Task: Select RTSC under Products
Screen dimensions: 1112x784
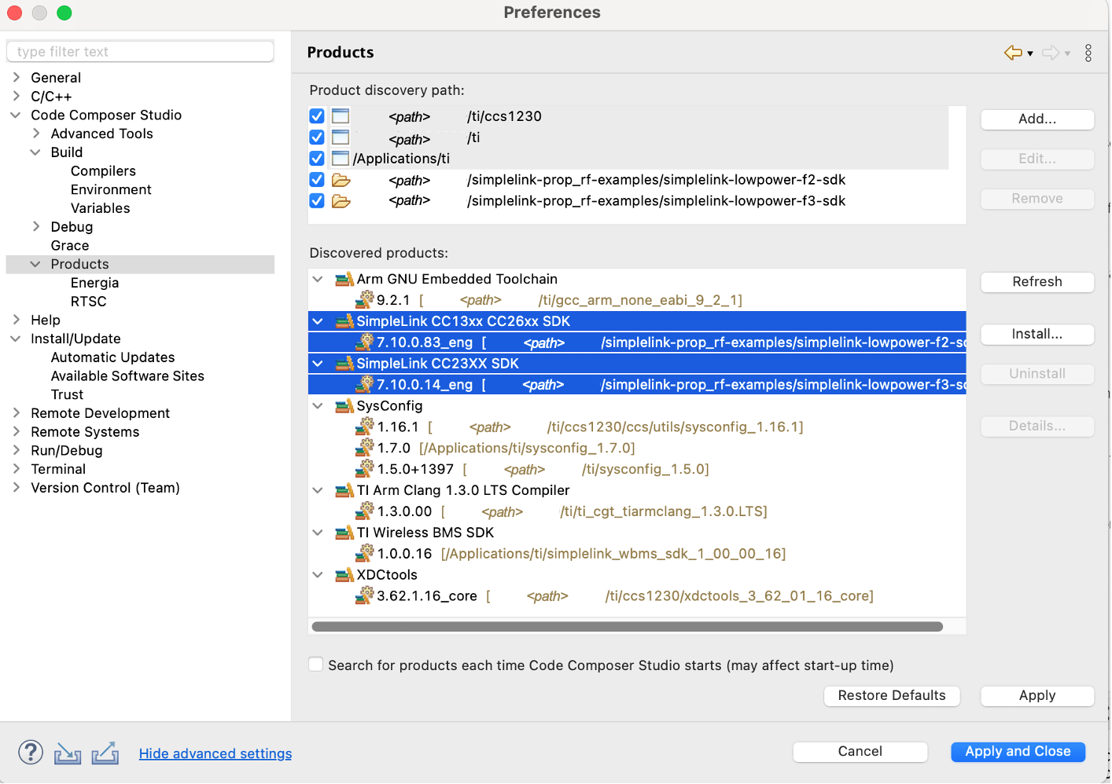Action: pyautogui.click(x=88, y=302)
